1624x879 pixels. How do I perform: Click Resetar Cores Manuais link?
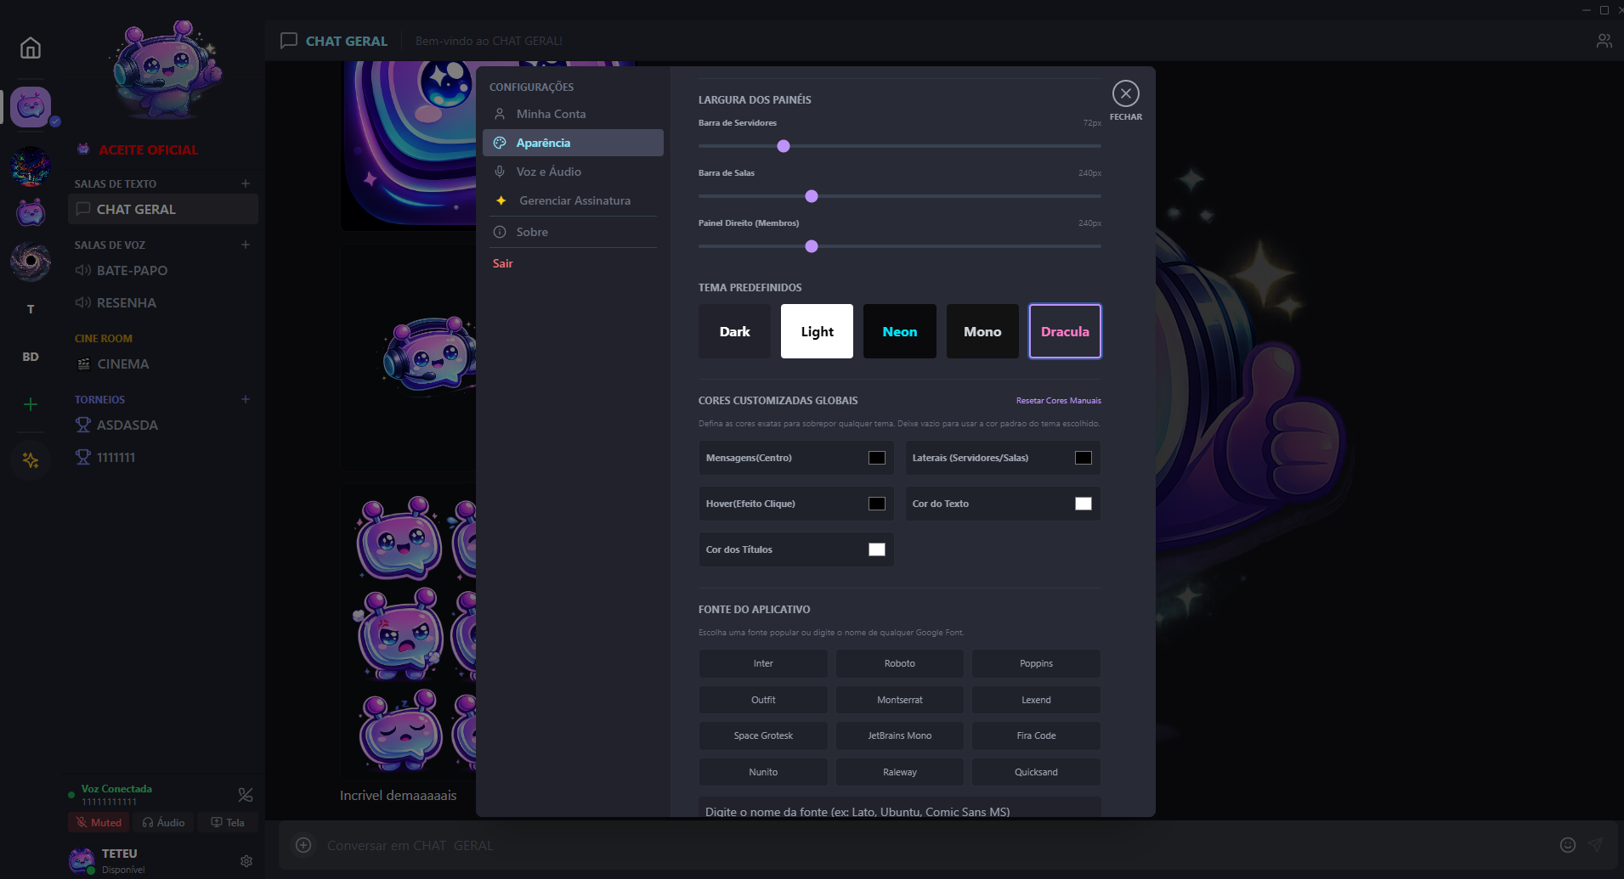1058,401
